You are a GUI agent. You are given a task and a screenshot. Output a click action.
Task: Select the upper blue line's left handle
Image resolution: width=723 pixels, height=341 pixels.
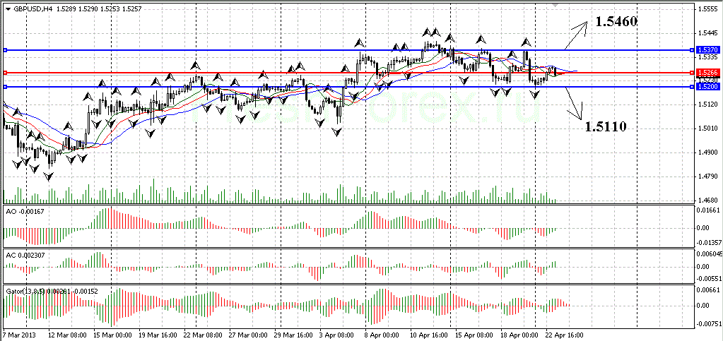click(5, 50)
